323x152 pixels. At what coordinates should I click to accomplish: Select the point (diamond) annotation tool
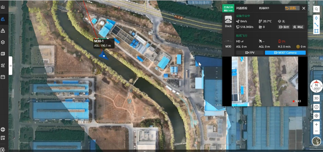tap(316, 18)
